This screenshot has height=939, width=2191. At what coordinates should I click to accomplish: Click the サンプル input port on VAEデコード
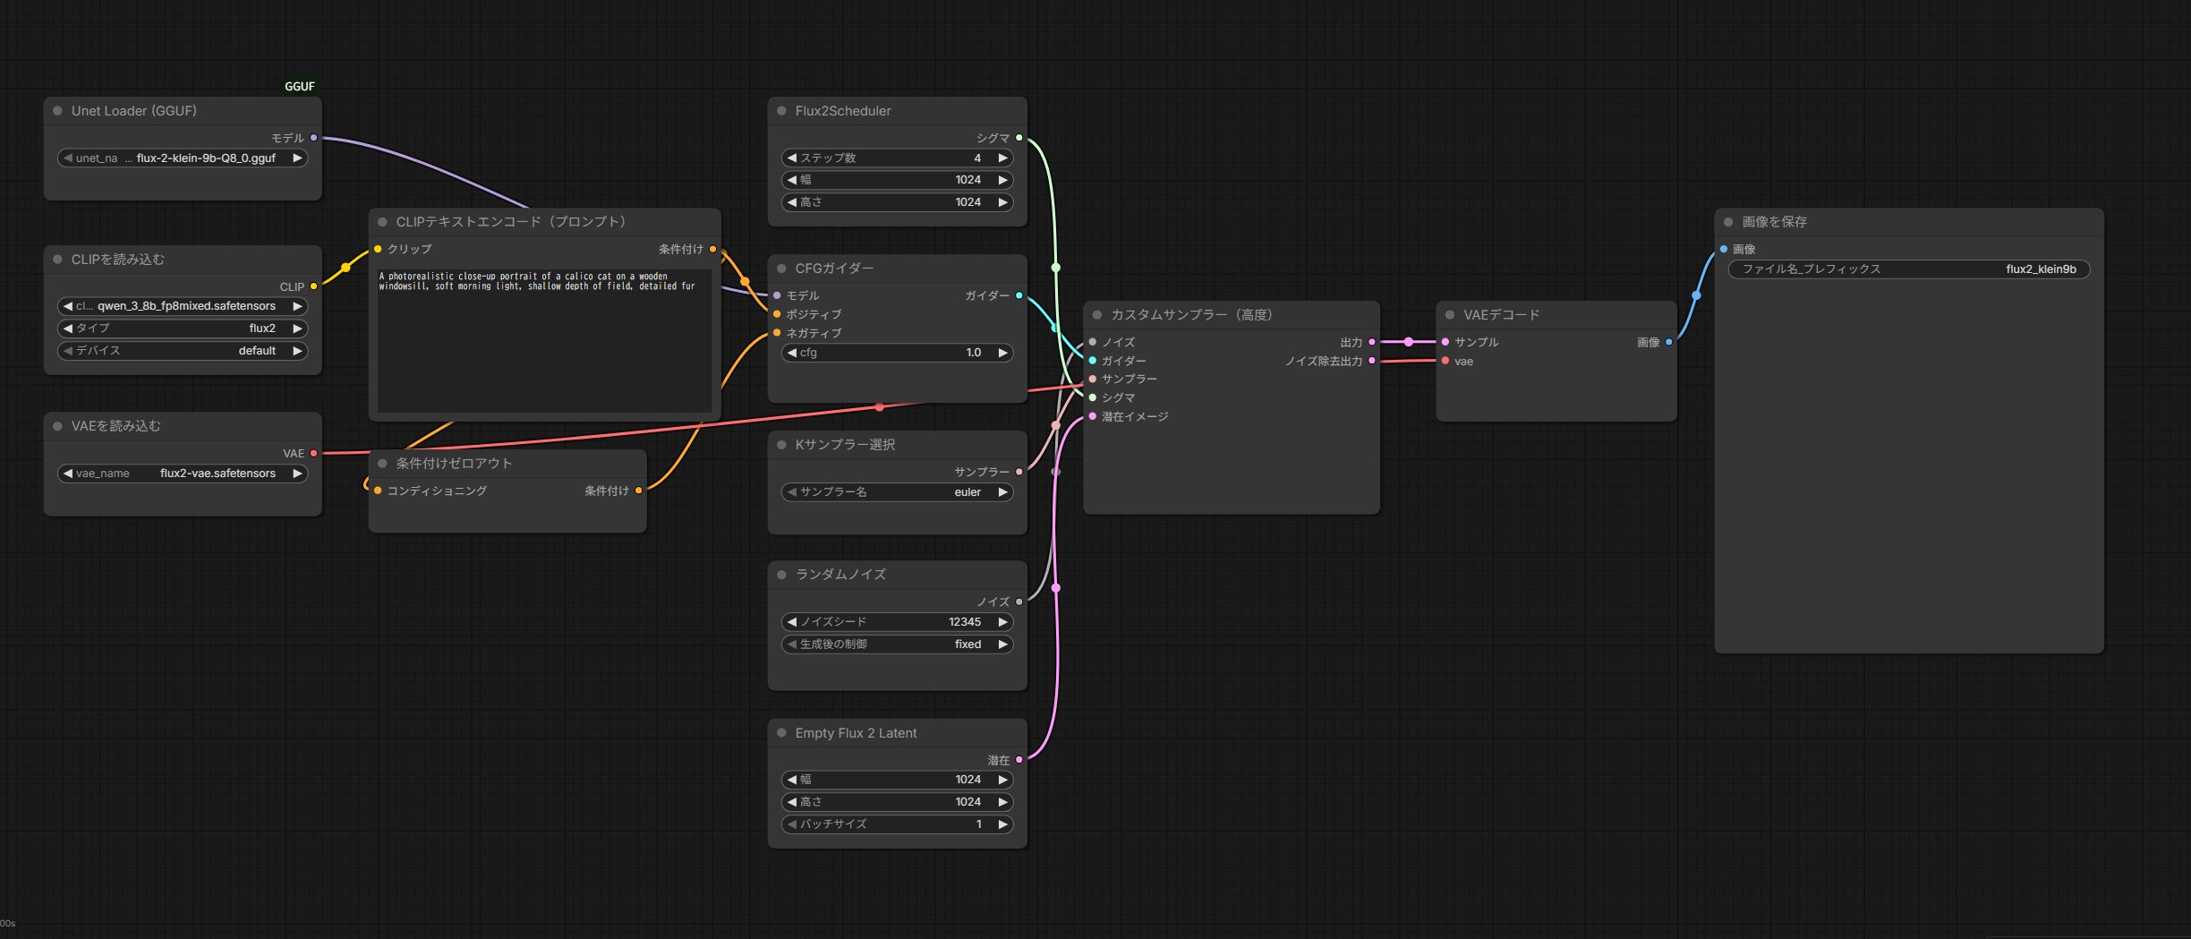pos(1445,342)
